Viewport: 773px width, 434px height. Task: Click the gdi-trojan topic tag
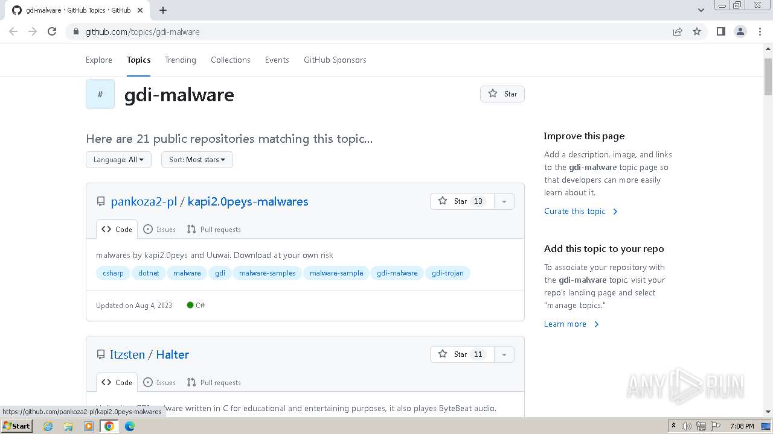447,273
